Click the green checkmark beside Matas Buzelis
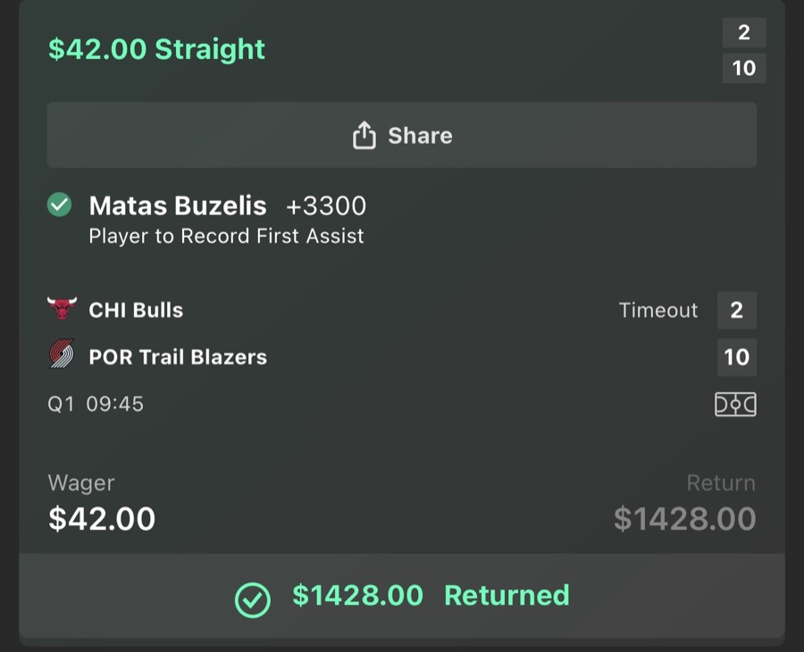 [58, 205]
